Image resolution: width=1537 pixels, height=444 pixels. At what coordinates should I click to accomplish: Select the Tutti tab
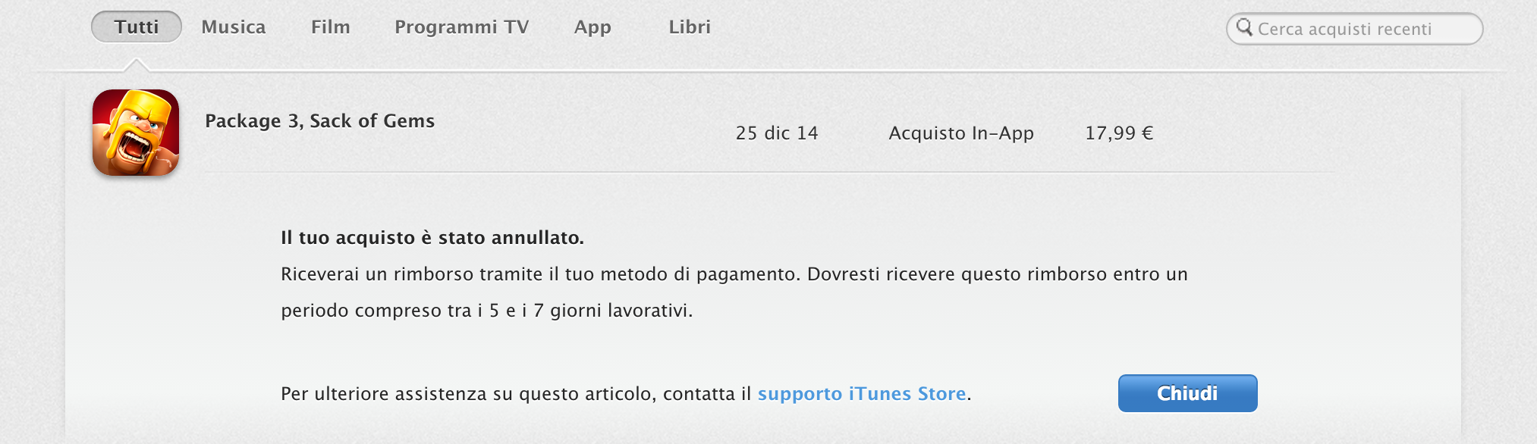pos(137,27)
